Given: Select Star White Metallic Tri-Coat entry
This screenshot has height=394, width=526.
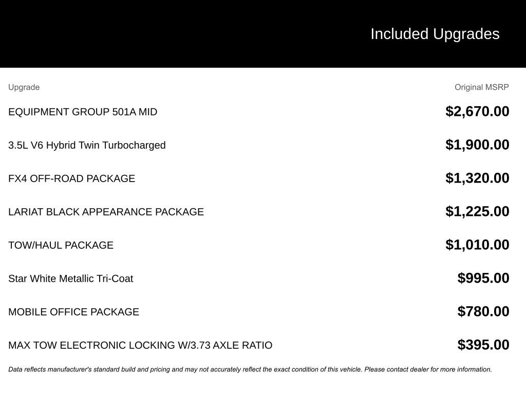Looking at the screenshot, I should tap(70, 279).
